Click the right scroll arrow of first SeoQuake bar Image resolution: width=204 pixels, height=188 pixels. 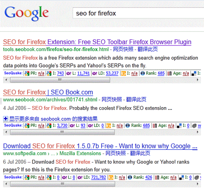point(198,80)
